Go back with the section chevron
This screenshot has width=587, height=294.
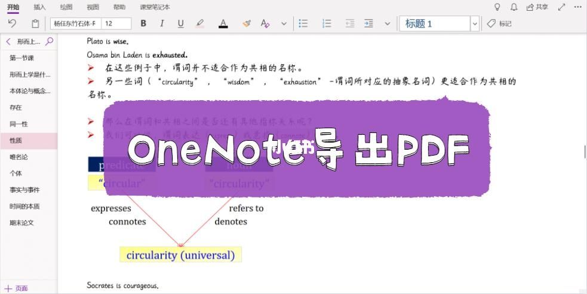coord(8,42)
